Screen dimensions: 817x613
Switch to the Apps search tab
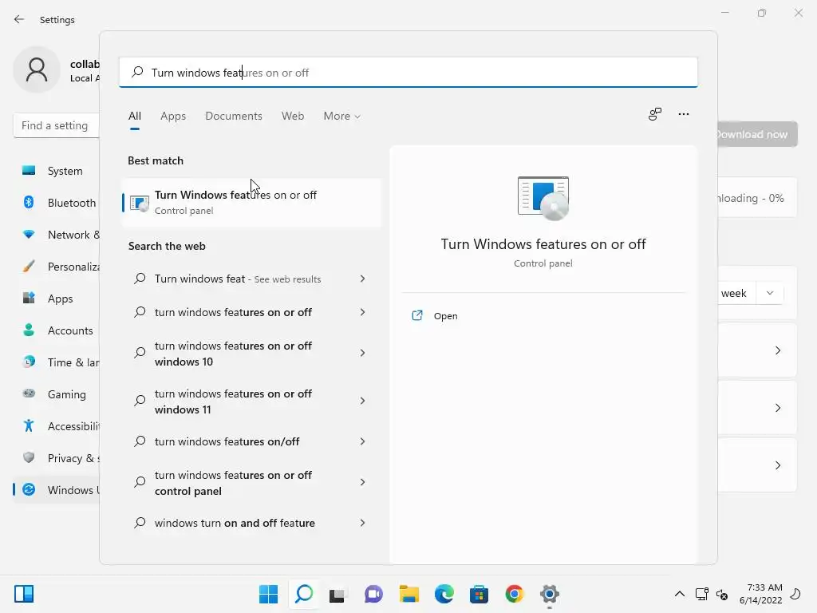pyautogui.click(x=173, y=116)
